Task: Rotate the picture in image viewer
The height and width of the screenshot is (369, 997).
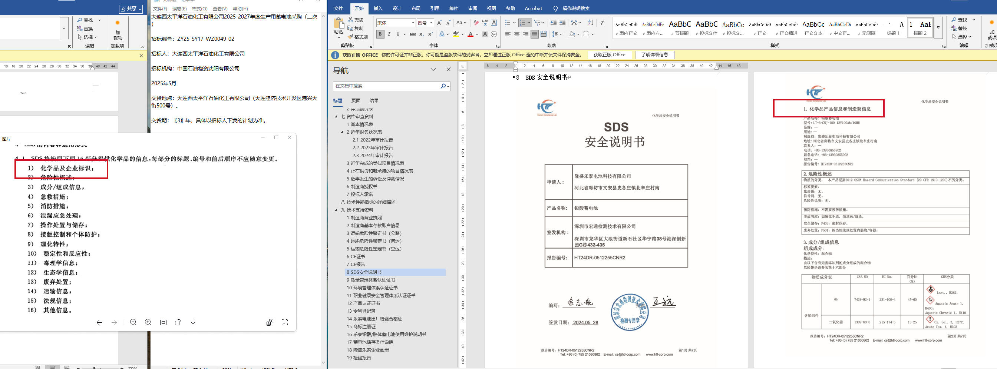Action: (x=178, y=322)
